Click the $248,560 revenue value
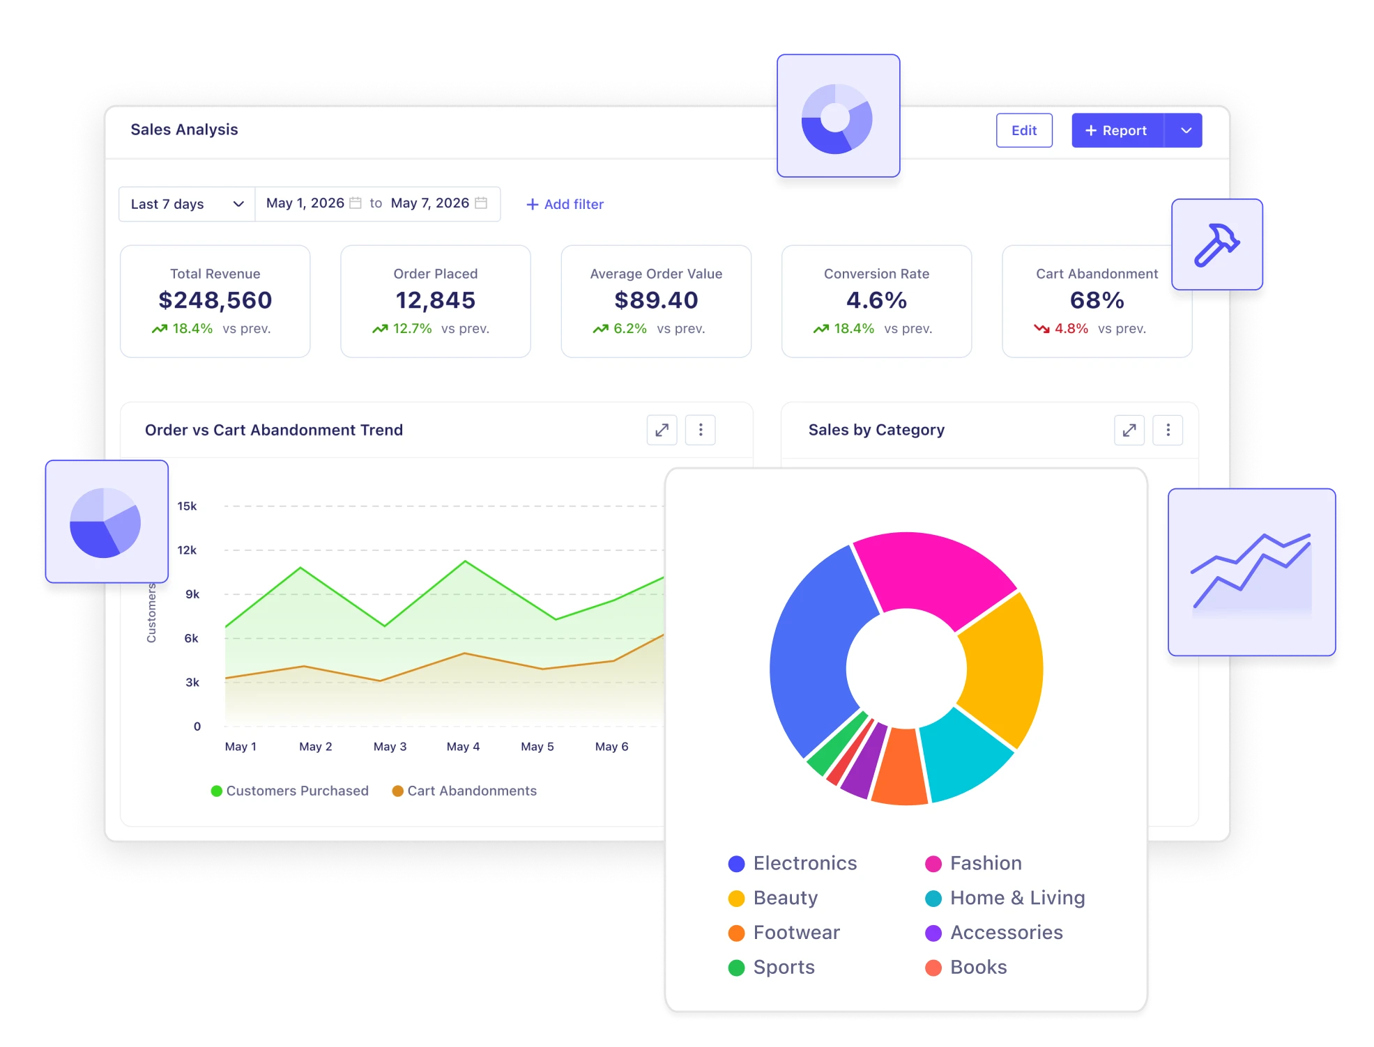The width and height of the screenshot is (1374, 1047). coord(215,300)
